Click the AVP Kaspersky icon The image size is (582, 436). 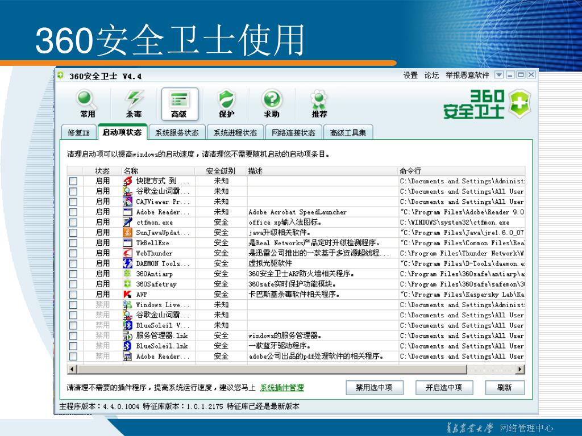click(127, 295)
